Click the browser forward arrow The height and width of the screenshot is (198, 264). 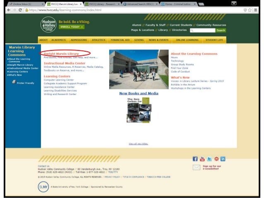[14, 10]
